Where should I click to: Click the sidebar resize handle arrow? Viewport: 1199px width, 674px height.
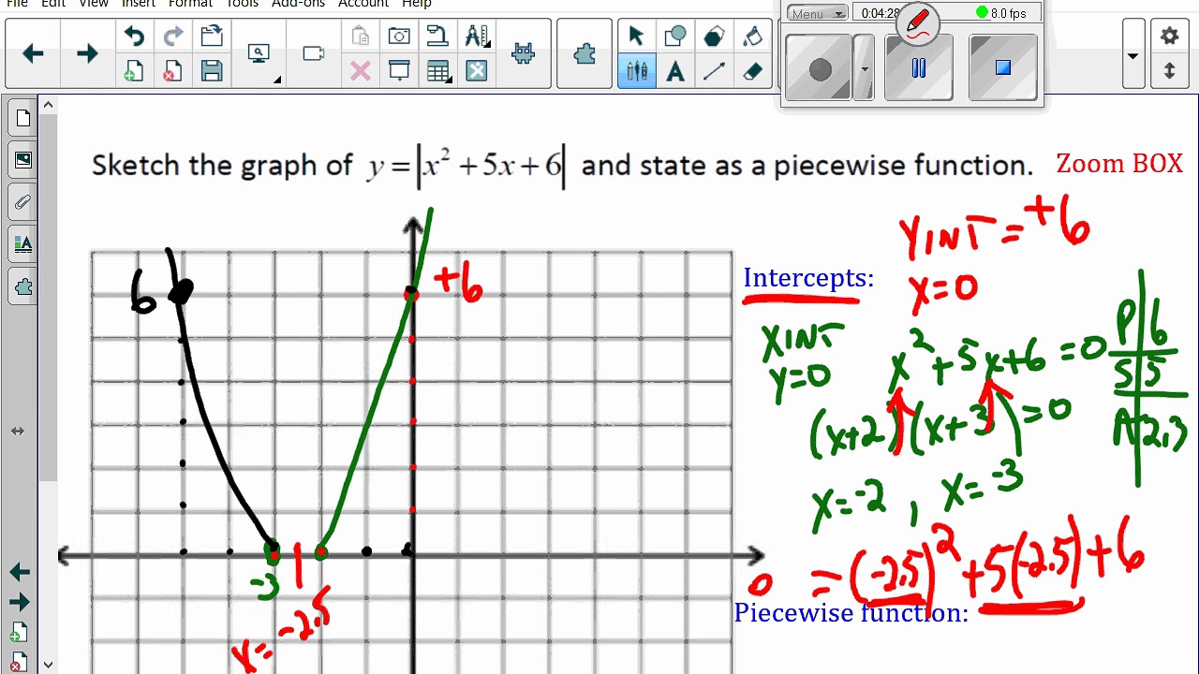(x=17, y=432)
